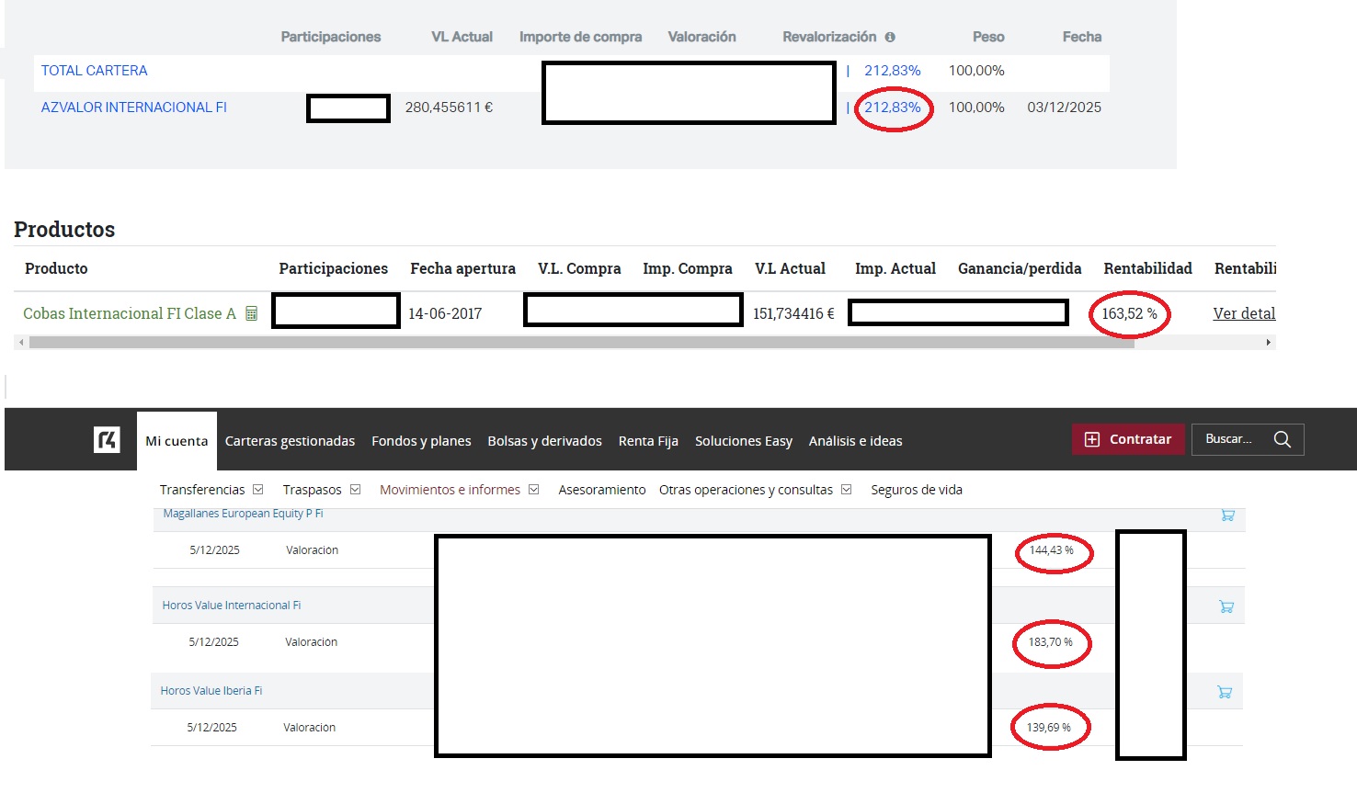The width and height of the screenshot is (1357, 804).
Task: Click the left arrow of the horizontal scrollbar
Action: coord(21,343)
